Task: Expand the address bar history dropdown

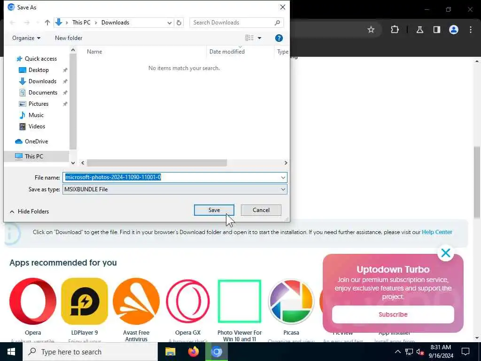Action: coord(169,23)
